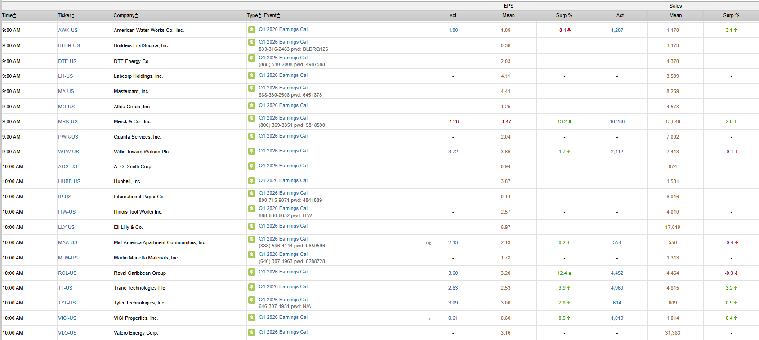The height and width of the screenshot is (340, 759).
Task: Click the green earnings icon for Hubbell, Inc.
Action: (252, 181)
